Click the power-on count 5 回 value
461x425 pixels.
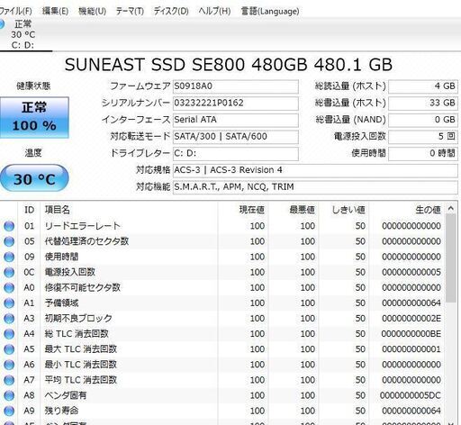(x=423, y=137)
